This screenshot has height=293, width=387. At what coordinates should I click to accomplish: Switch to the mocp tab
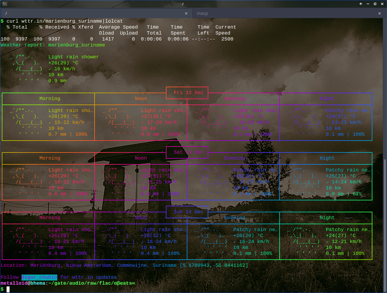[x=202, y=13]
